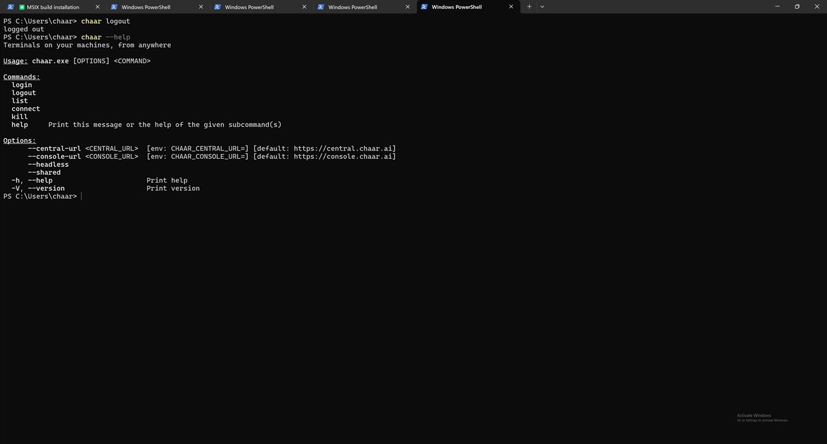Click "CHAAR_CENTRAL_URL=" environment variable text

pos(207,149)
